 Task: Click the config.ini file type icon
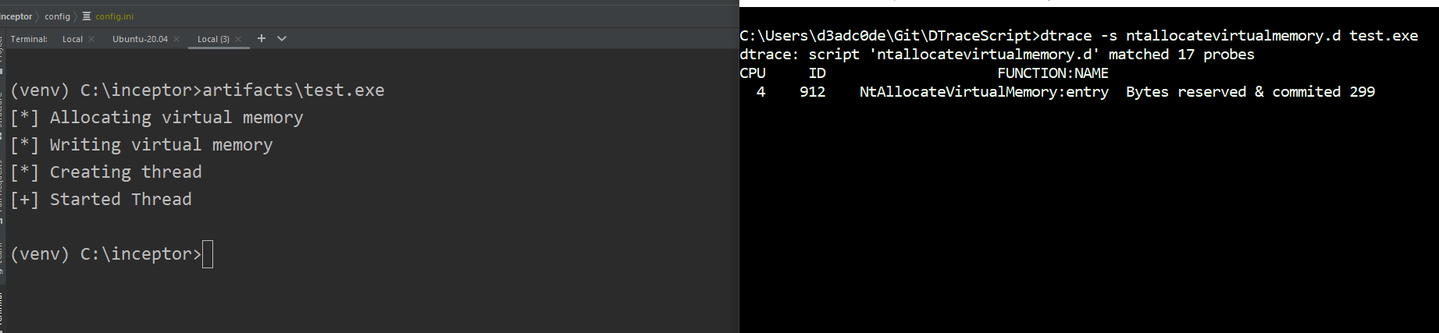(87, 16)
